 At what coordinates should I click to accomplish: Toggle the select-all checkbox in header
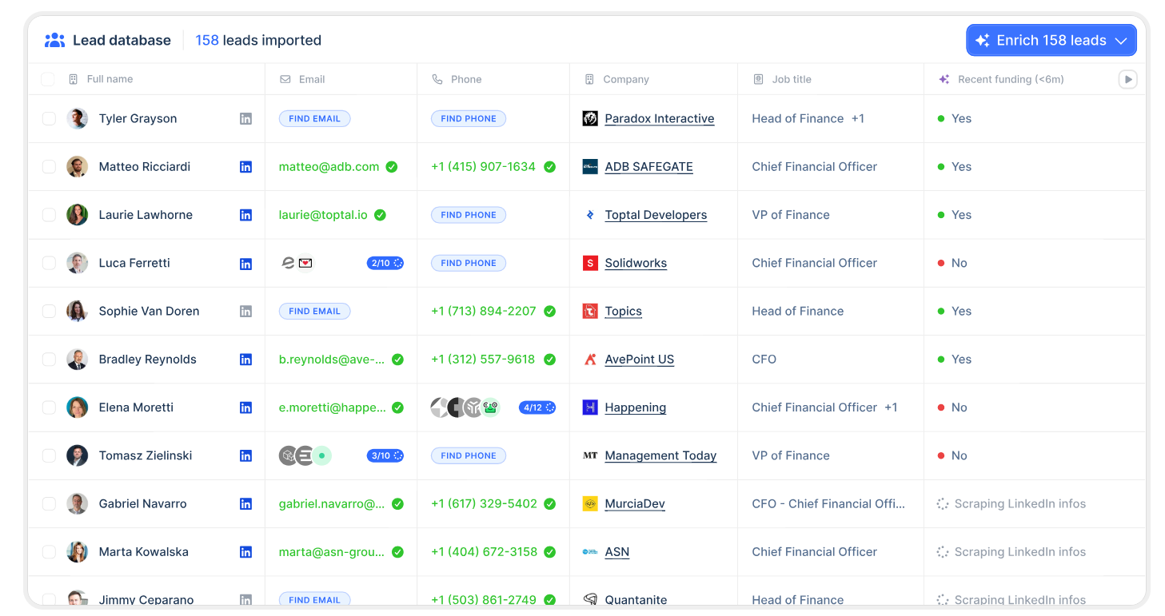tap(48, 79)
